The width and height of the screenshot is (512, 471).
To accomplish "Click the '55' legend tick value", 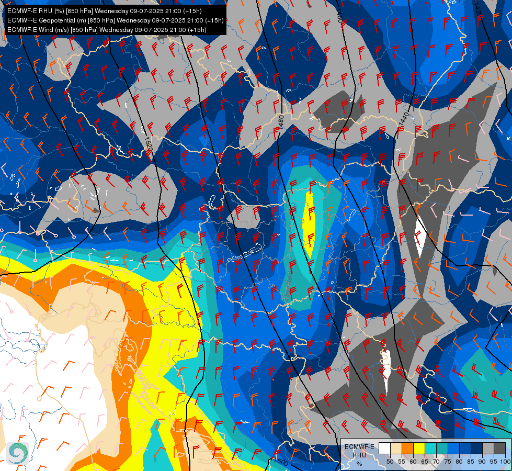I will (x=402, y=462).
